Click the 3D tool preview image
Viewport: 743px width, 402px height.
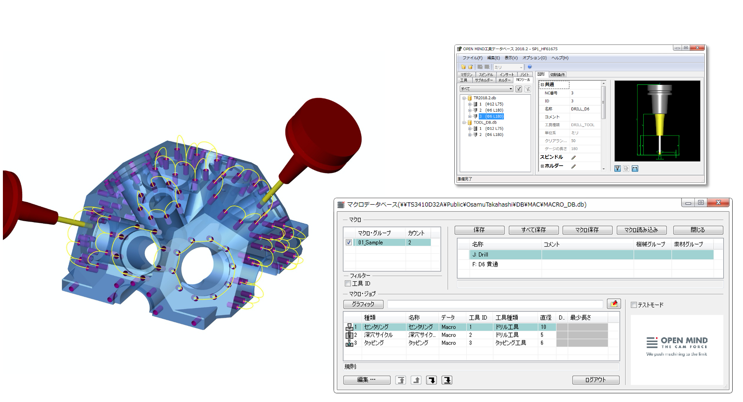[x=657, y=121]
